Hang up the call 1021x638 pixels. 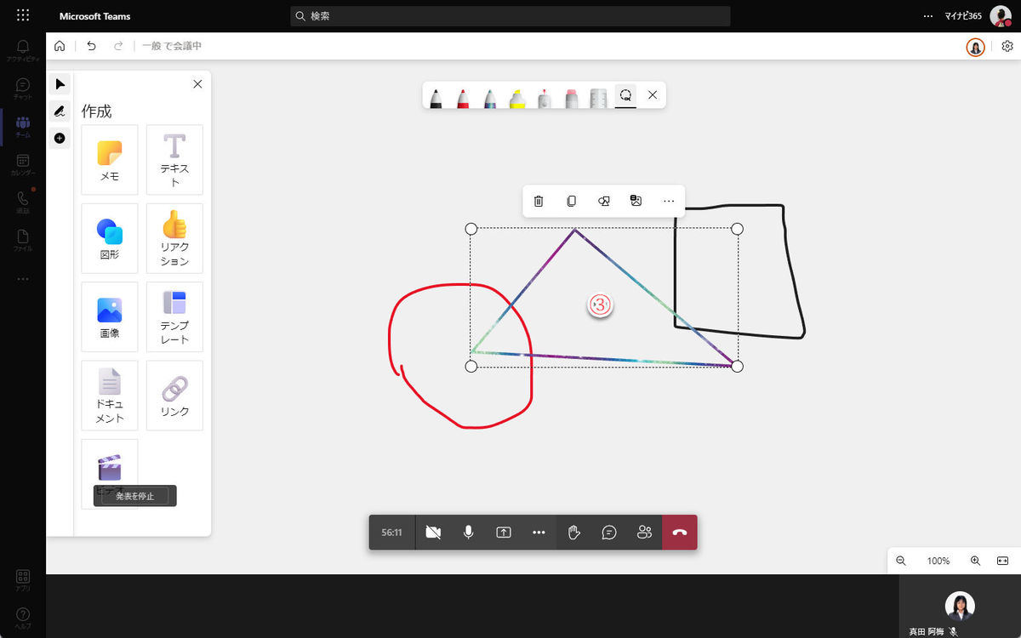[x=680, y=533]
